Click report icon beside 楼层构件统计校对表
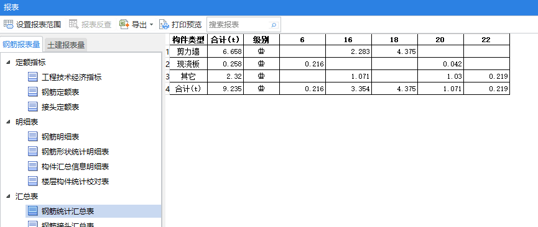538x227 pixels. tap(33, 181)
